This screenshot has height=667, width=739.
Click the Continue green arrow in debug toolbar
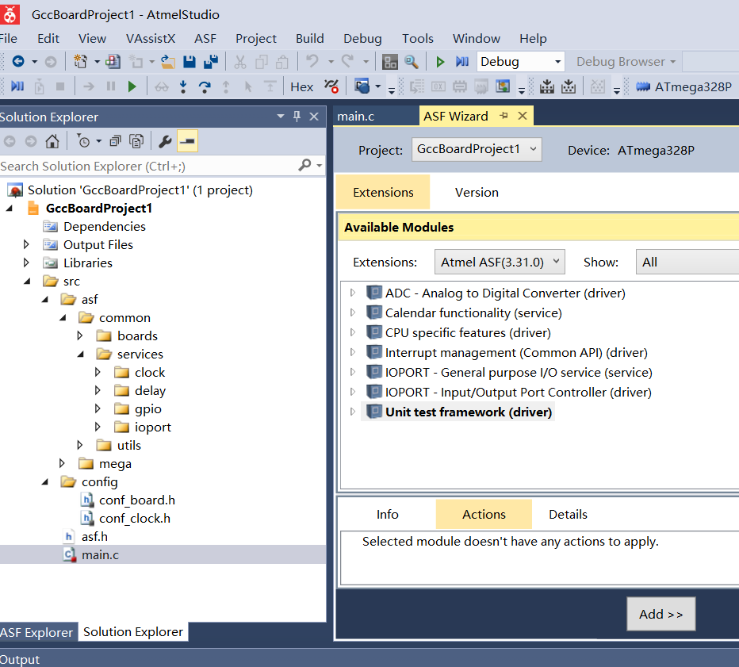pyautogui.click(x=132, y=86)
